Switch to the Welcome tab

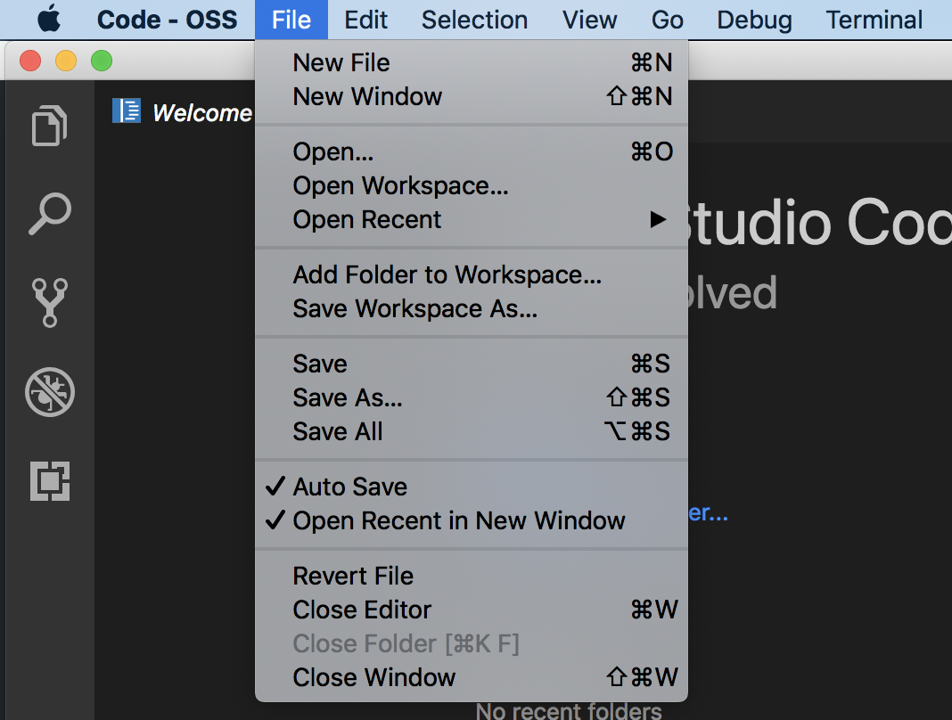pyautogui.click(x=201, y=112)
